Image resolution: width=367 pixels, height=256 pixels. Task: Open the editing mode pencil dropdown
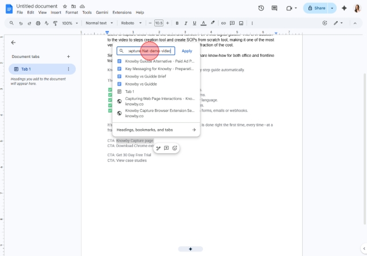click(338, 23)
